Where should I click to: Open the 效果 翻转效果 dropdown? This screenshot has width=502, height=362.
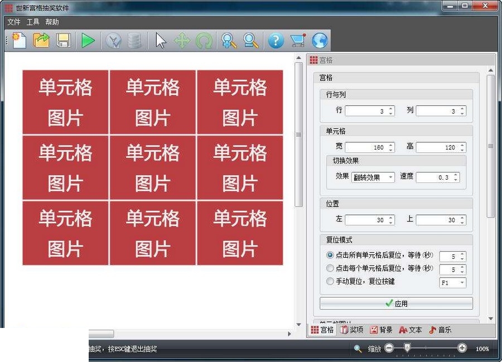(x=373, y=177)
